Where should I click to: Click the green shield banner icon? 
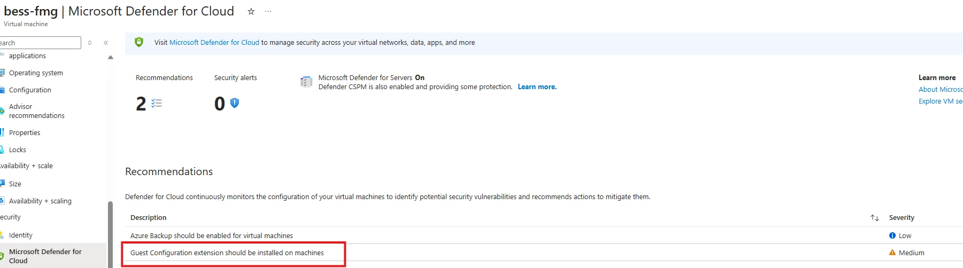click(x=139, y=42)
